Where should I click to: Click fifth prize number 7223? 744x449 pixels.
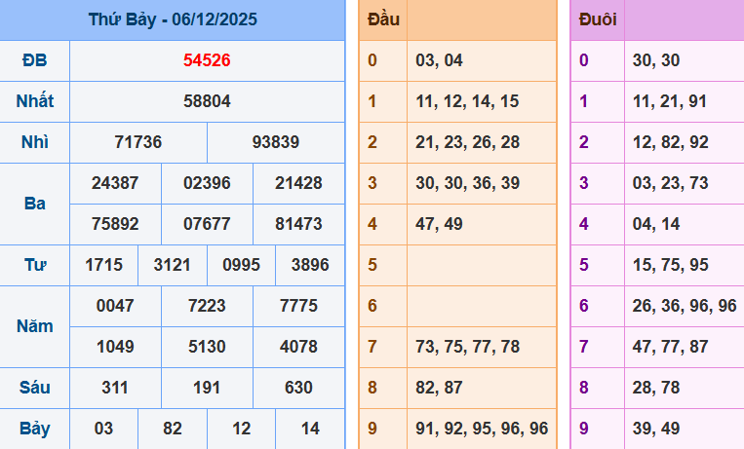[x=207, y=306]
